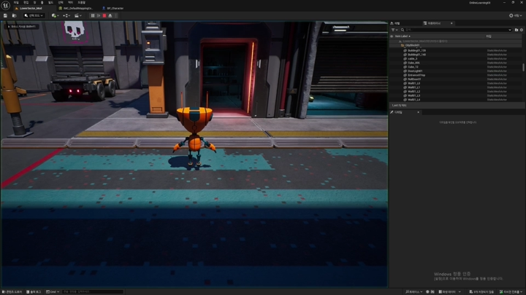The image size is (526, 295).
Task: Click the mesh icon beside RollDoor01
Action: coord(405,79)
